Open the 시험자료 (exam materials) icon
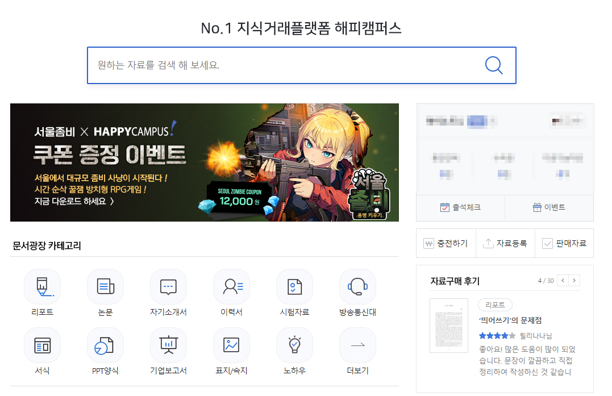The height and width of the screenshot is (396, 612). [x=294, y=287]
